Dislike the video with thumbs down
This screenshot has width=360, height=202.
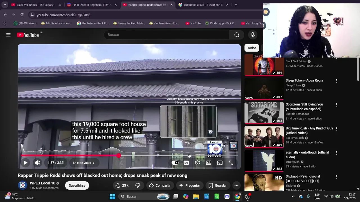[x=138, y=185]
